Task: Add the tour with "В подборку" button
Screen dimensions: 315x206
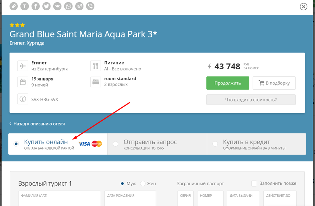Action: [274, 83]
